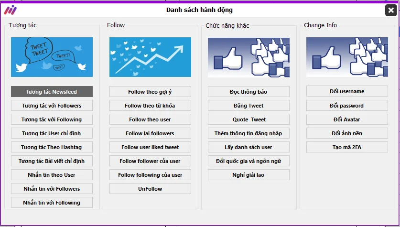Select the Tương tác Newsfeed action
The image size is (400, 227).
click(x=52, y=92)
